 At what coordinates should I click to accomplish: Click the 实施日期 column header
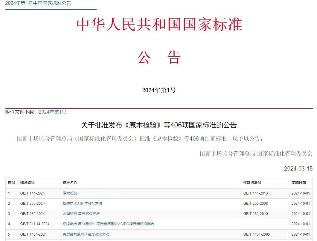[298, 183]
